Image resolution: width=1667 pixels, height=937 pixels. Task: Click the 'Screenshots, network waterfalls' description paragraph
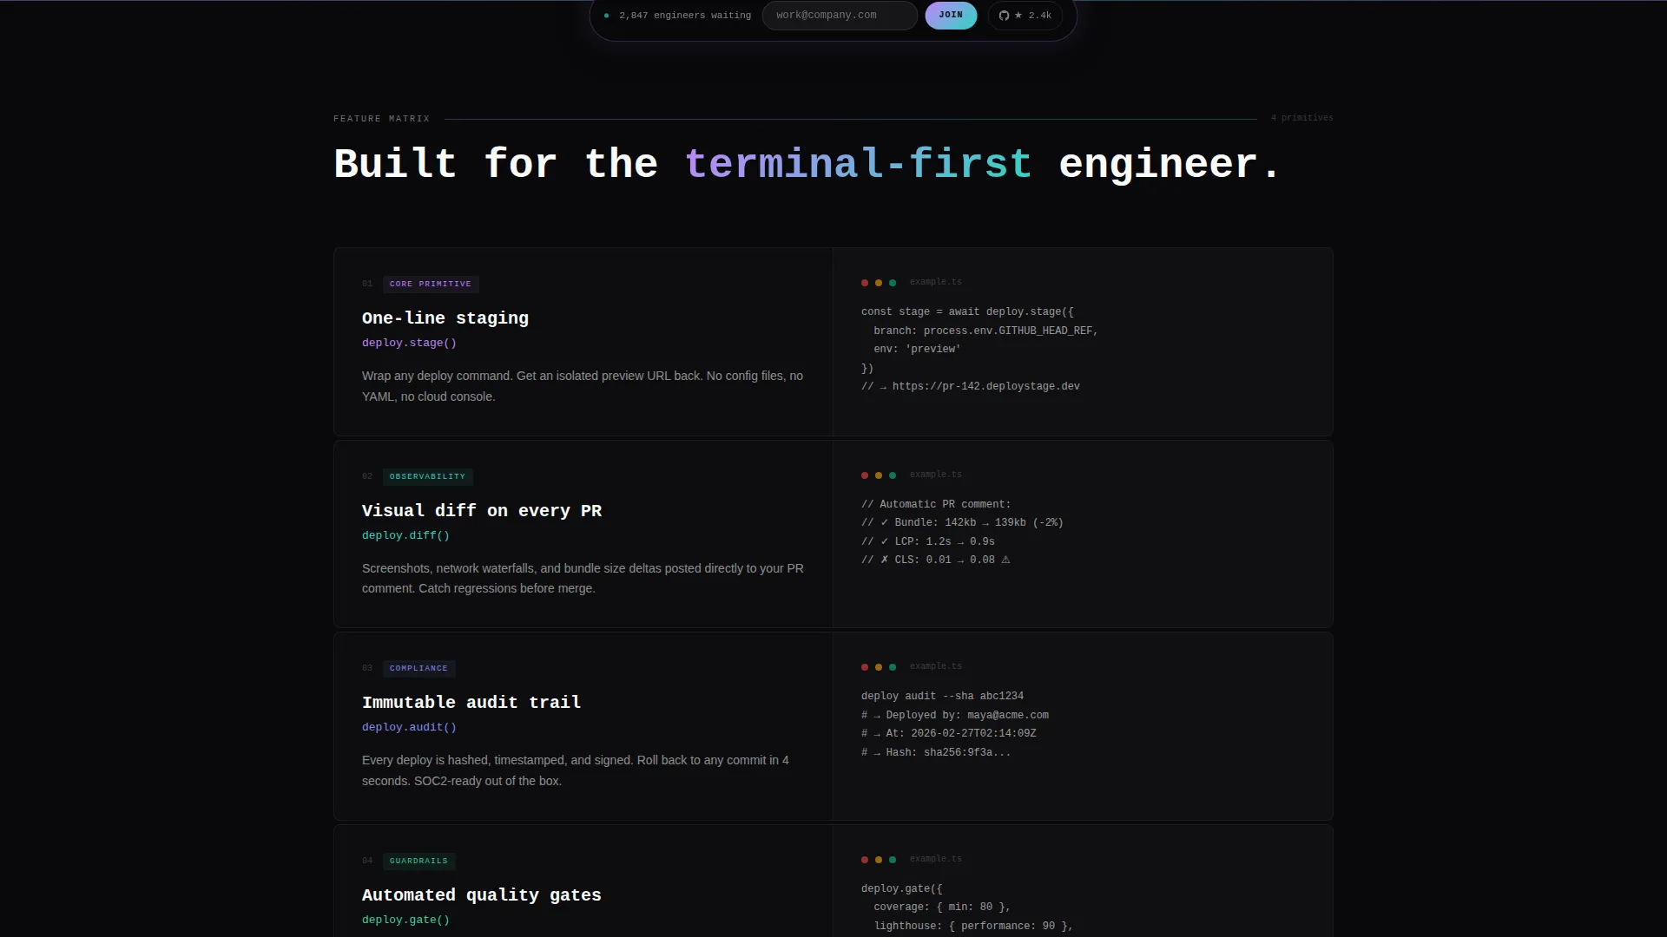(x=583, y=579)
